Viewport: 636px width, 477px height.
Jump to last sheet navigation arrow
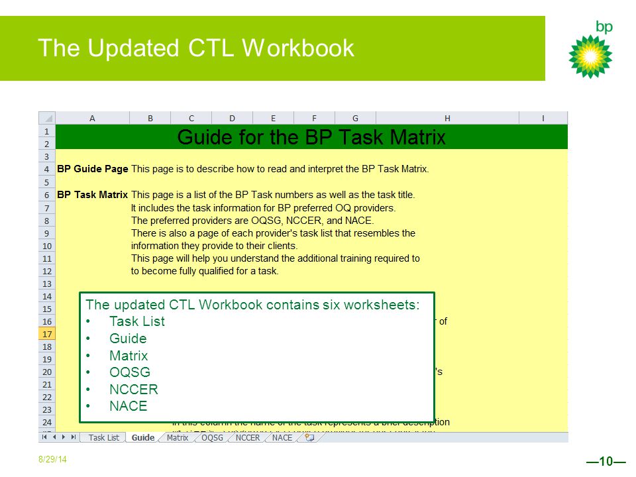(x=74, y=437)
